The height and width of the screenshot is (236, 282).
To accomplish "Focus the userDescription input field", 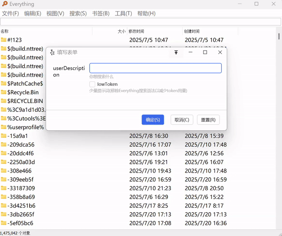I will tap(156, 68).
